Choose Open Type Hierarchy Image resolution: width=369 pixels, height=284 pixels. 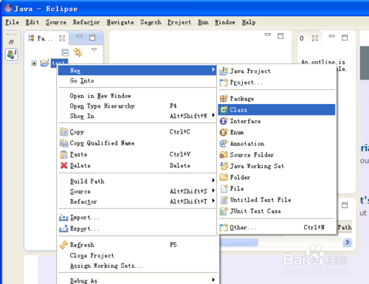(x=137, y=105)
